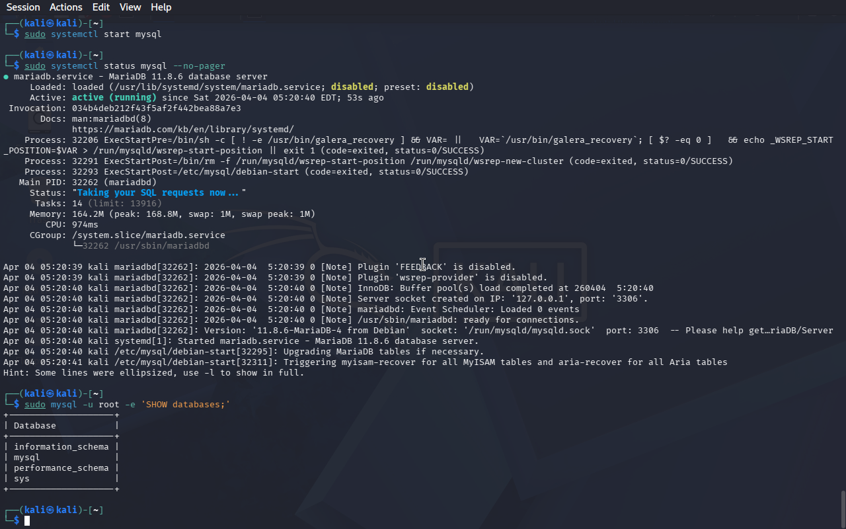Screen dimensions: 846x529
Task: Click the green status dot beside mariadb.service
Action: pyautogui.click(x=6, y=77)
